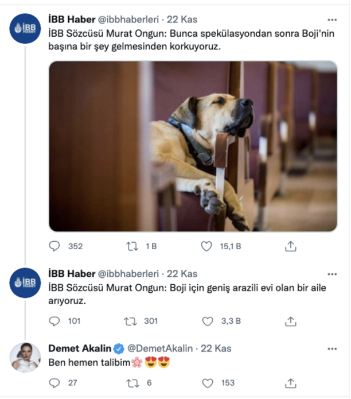Viewport: 351px width, 399px height.
Task: Like the tweet with 3,3 B likes
Action: click(206, 321)
